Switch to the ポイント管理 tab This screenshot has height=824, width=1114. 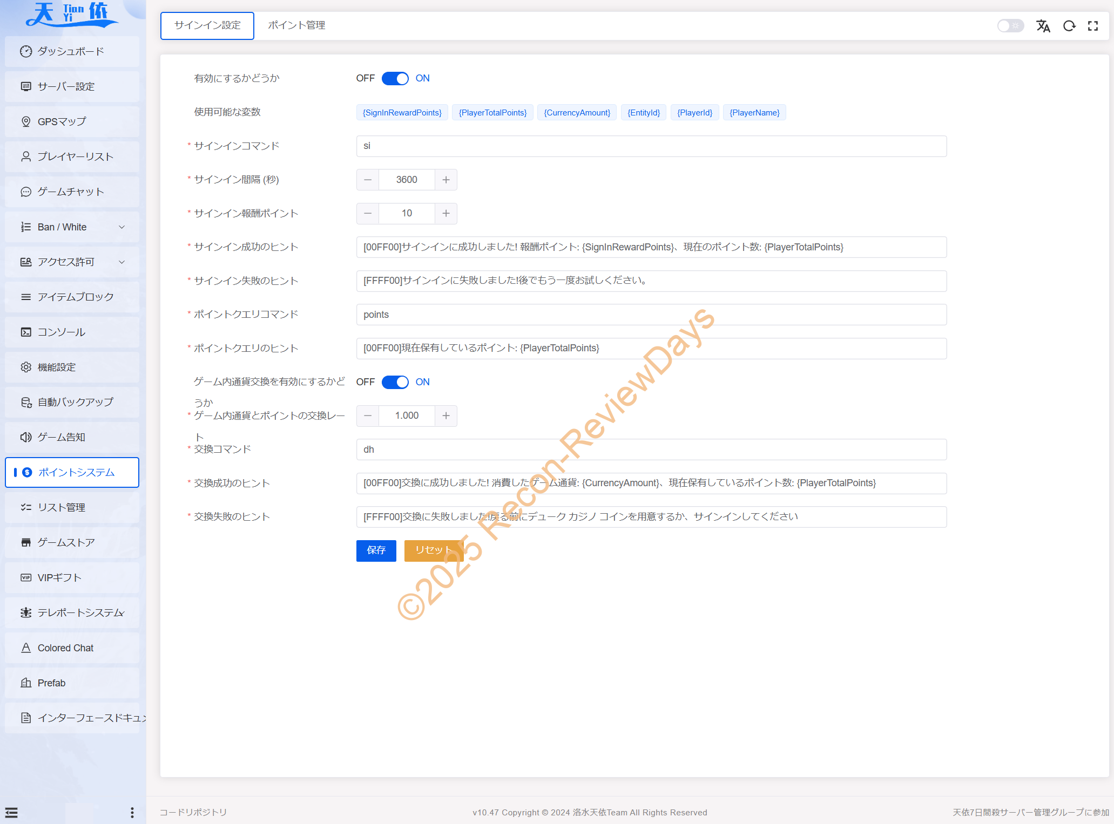click(x=296, y=25)
